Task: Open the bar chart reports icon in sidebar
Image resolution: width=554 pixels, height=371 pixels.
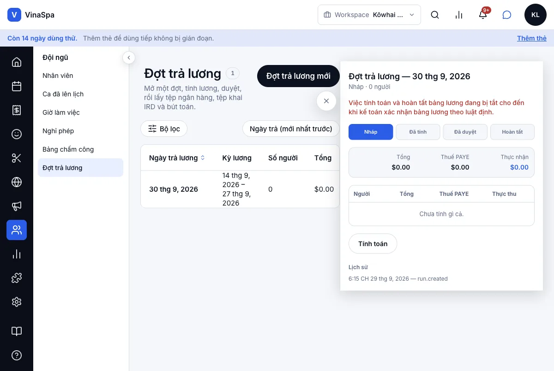Action: tap(17, 254)
